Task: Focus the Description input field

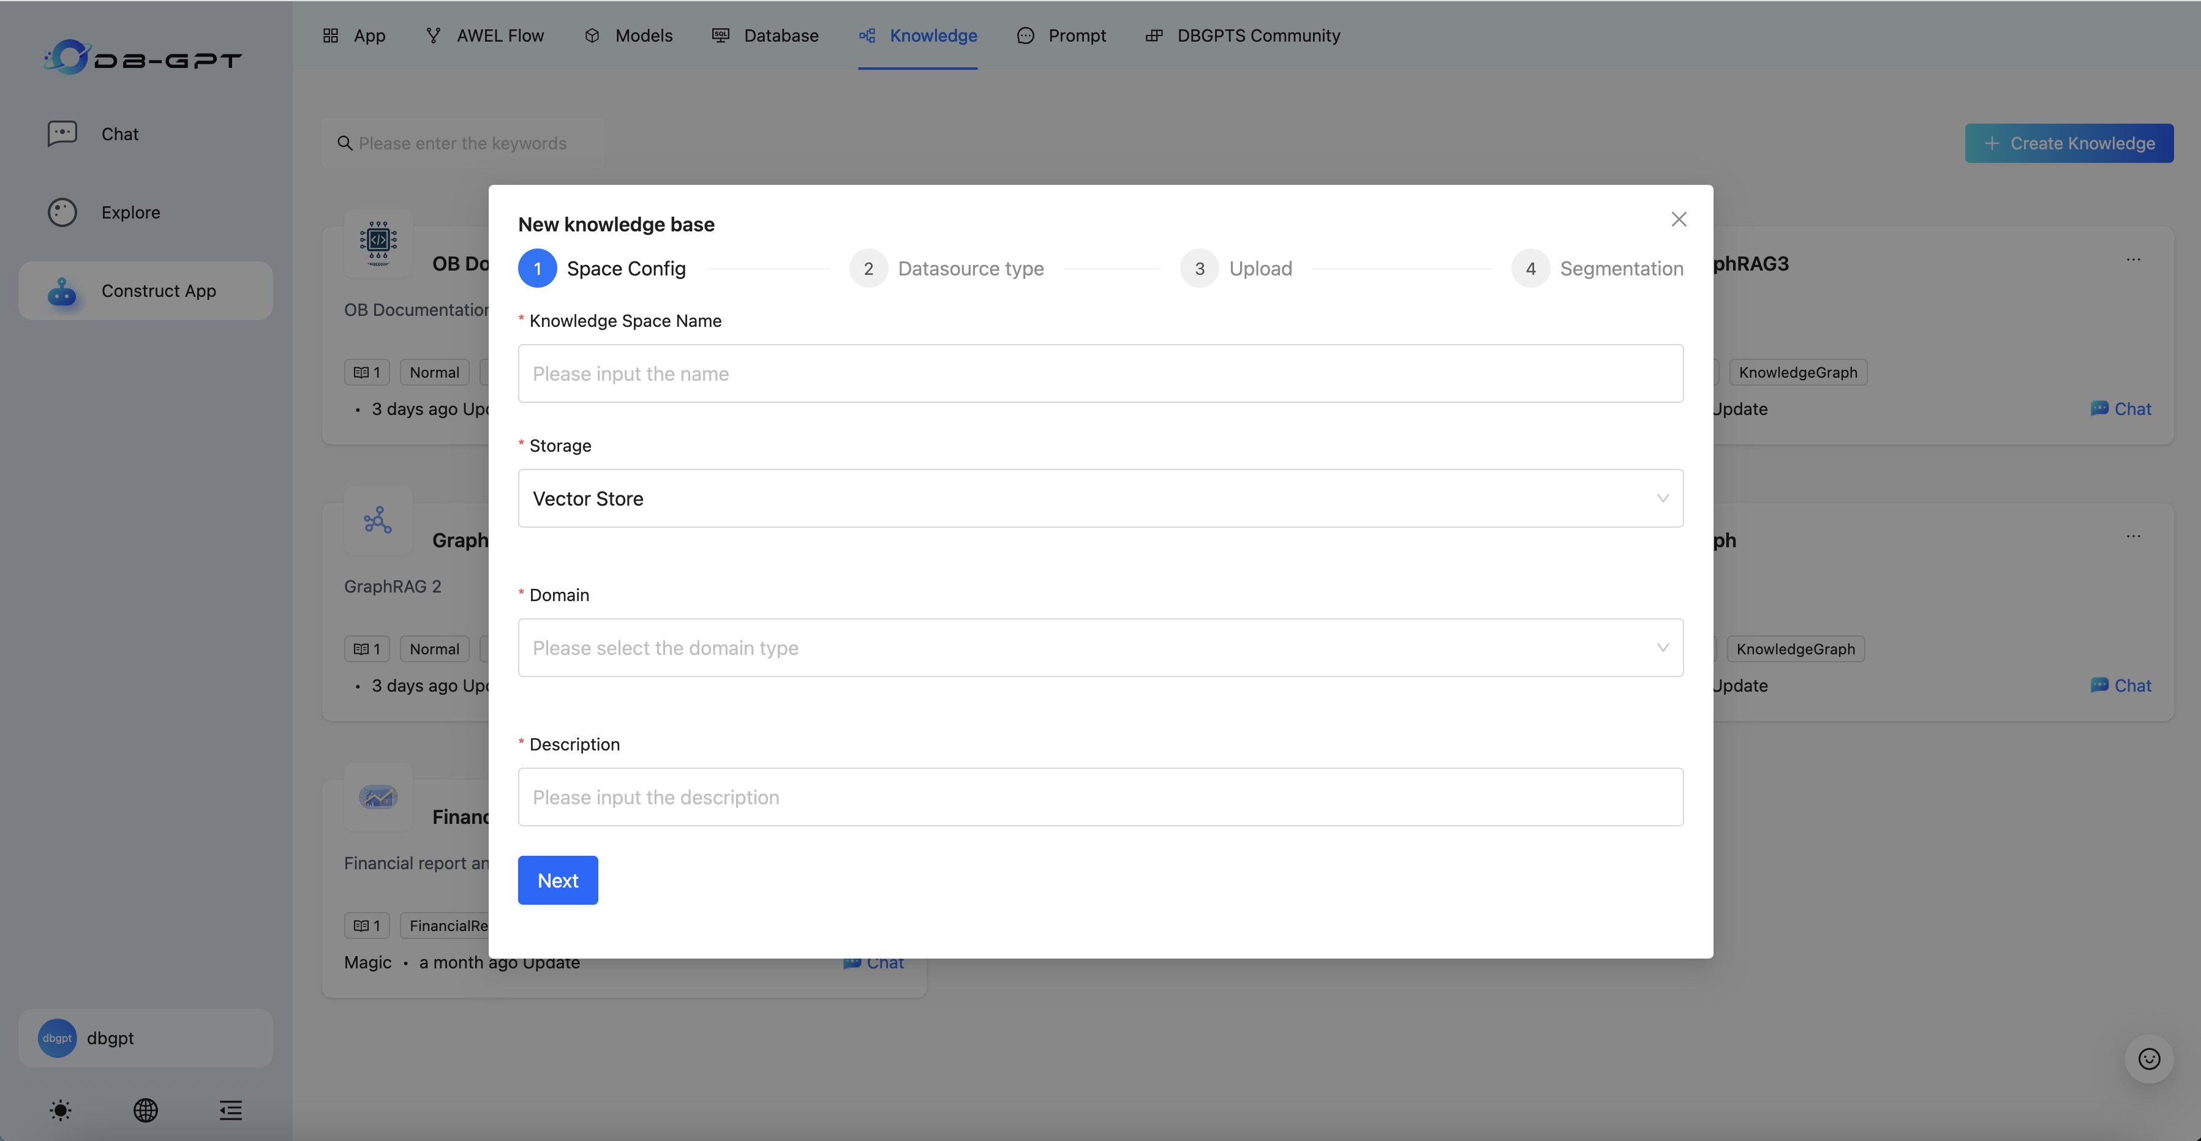Action: [x=1100, y=797]
